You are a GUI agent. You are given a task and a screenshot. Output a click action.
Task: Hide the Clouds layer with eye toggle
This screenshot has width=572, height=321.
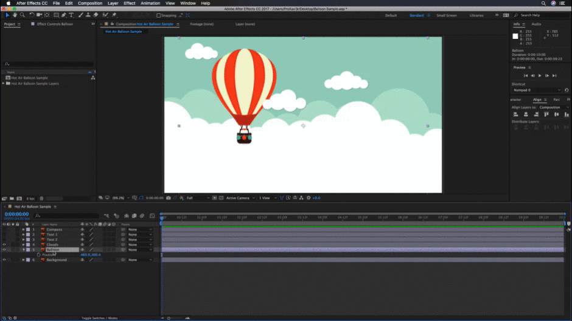pos(4,244)
